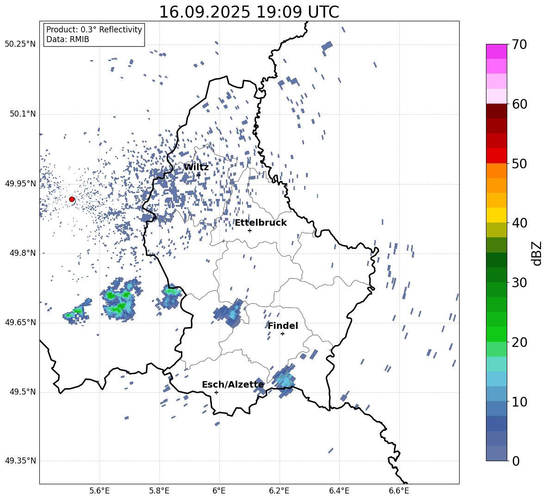Pick the bright red colorbar segment above 50

(x=496, y=156)
